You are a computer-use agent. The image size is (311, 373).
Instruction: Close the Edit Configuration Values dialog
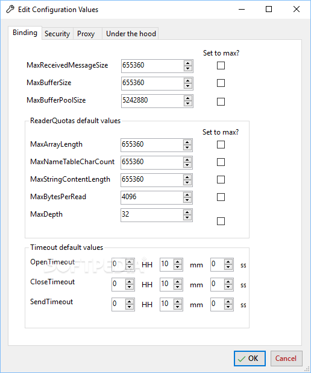[x=297, y=9]
